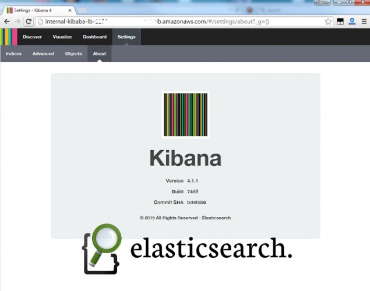Click the 2015 All Rights Reserved copyright text

[185, 218]
